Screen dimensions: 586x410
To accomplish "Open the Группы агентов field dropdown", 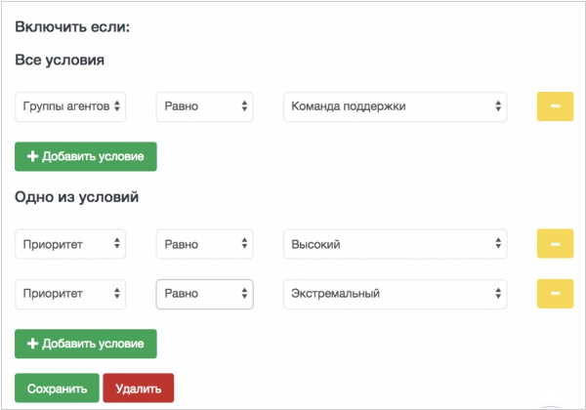I will tap(70, 106).
